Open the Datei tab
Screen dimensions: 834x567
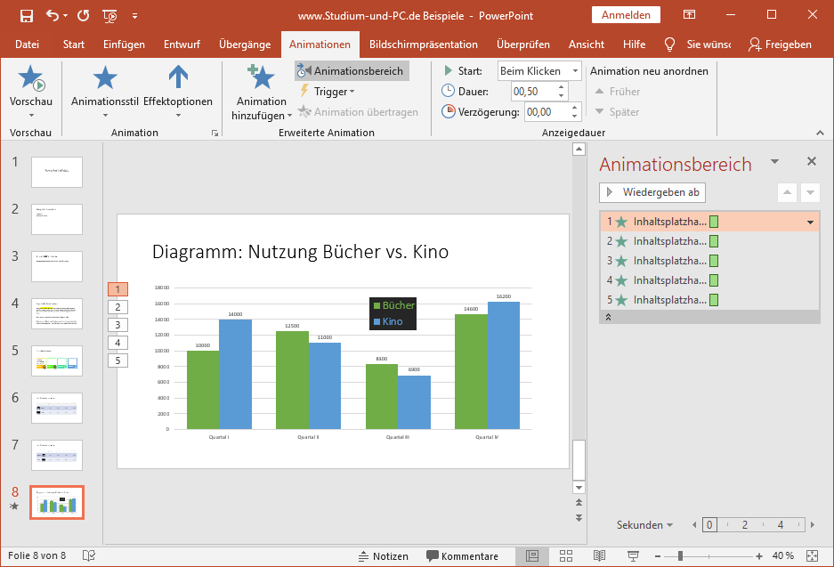[x=27, y=45]
